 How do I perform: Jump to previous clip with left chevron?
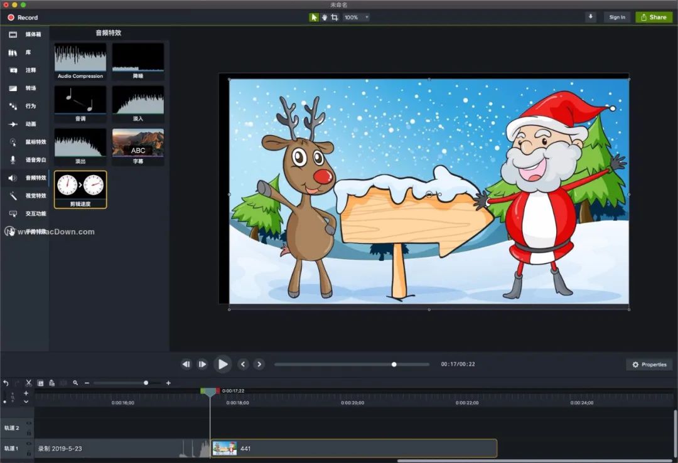243,365
